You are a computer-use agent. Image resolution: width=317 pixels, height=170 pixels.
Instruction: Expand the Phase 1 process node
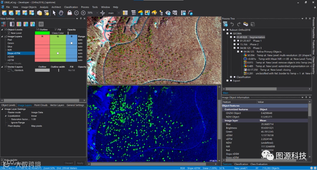pyautogui.click(x=234, y=41)
